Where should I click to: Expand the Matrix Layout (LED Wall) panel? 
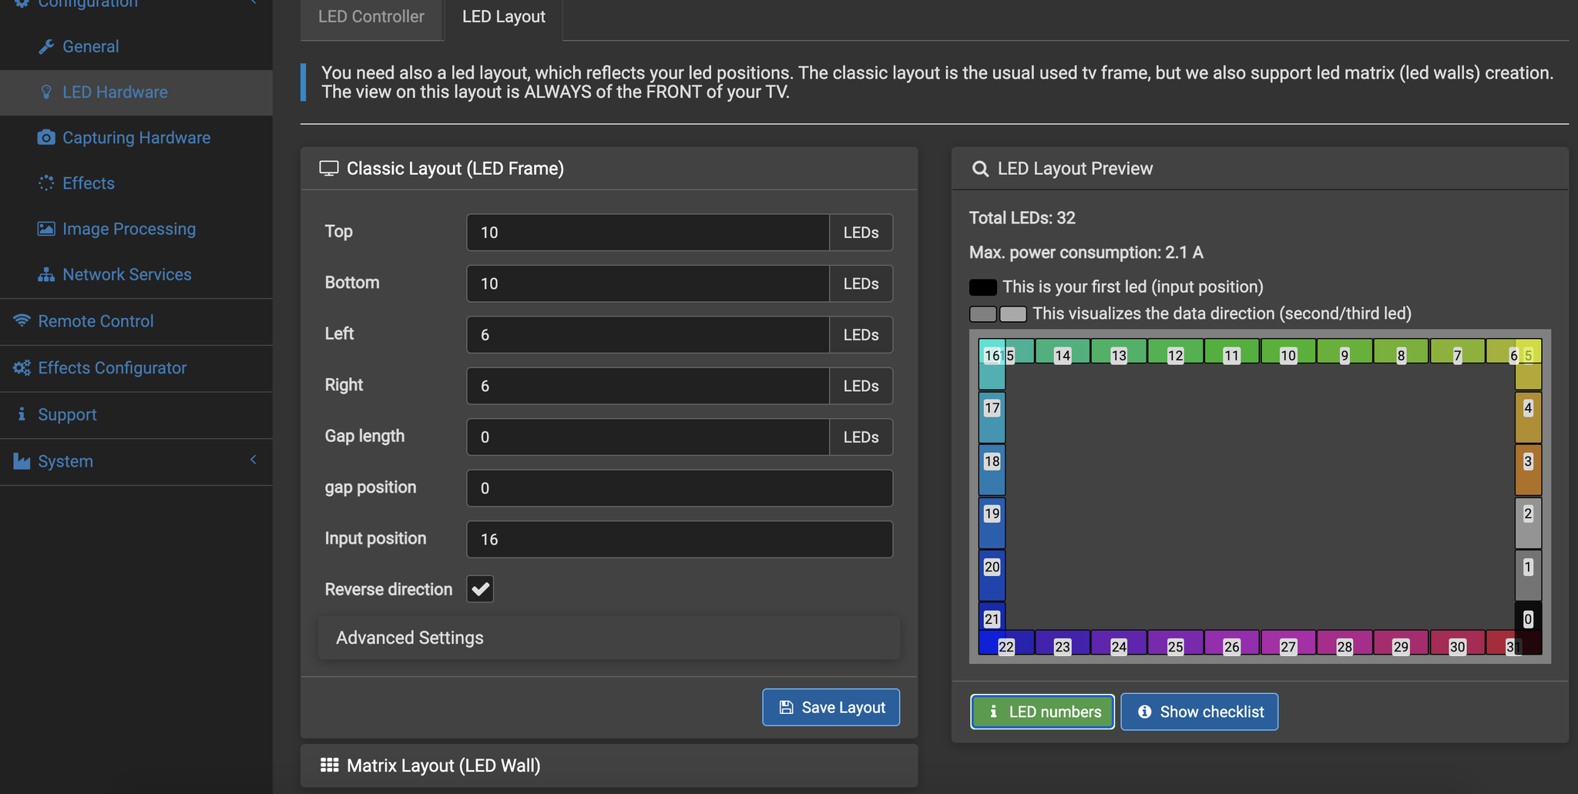(x=609, y=766)
